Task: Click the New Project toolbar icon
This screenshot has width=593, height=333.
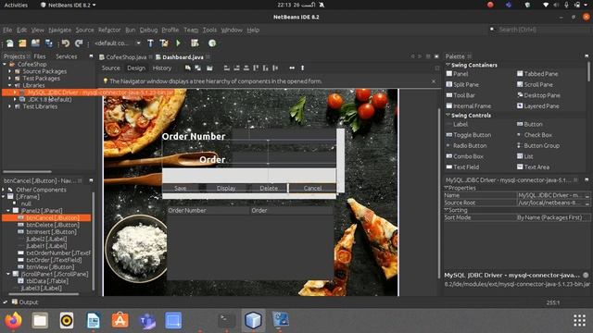Action: (x=22, y=43)
